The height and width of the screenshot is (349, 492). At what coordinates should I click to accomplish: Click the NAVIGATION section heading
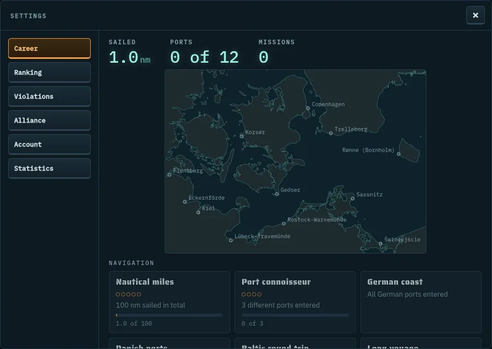pyautogui.click(x=131, y=263)
